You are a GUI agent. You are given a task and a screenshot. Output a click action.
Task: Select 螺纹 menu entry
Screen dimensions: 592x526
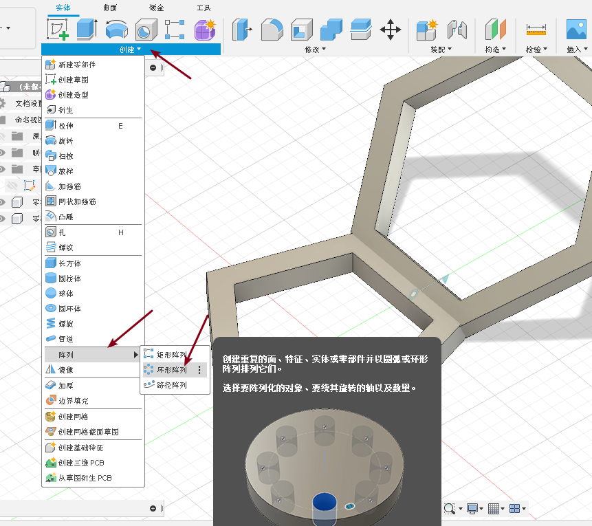[x=94, y=248]
